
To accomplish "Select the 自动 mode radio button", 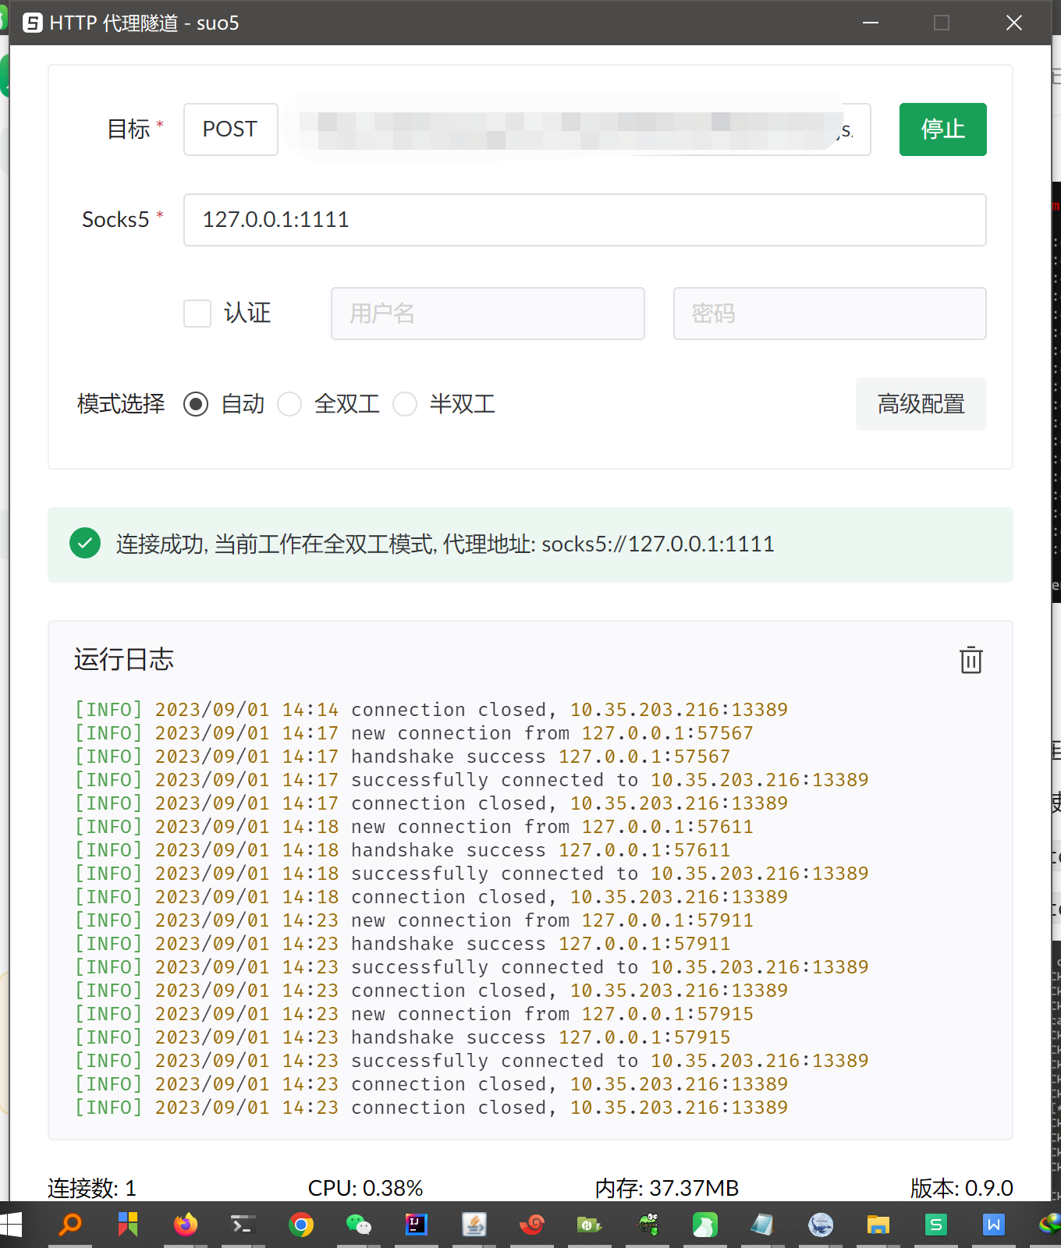I will pos(196,404).
